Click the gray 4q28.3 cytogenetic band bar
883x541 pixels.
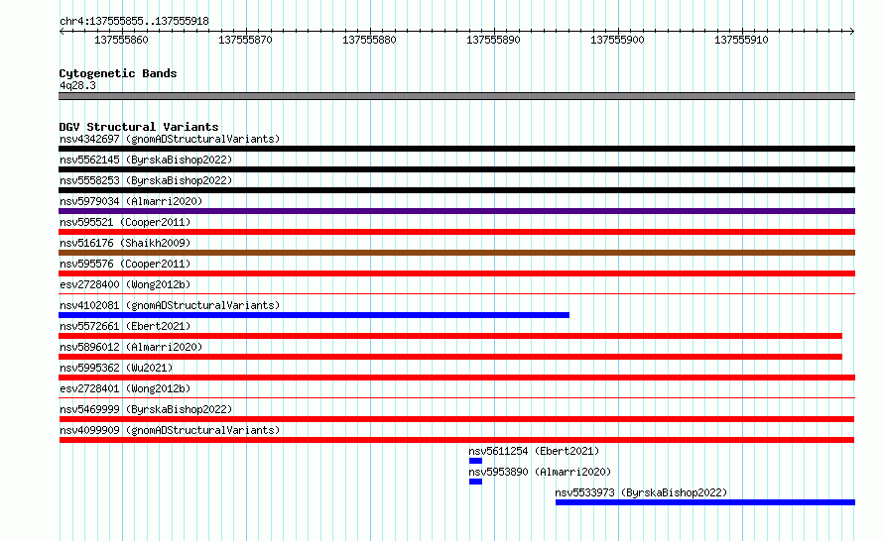[x=456, y=96]
